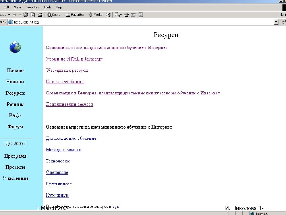Open the Допълнителни ресурси link

(70, 104)
